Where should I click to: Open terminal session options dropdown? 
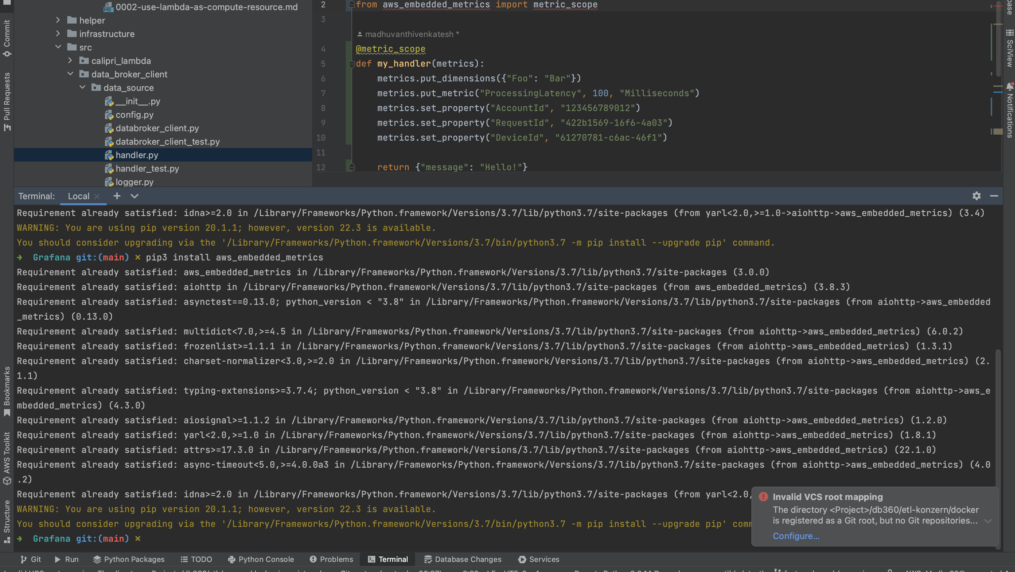pyautogui.click(x=135, y=196)
